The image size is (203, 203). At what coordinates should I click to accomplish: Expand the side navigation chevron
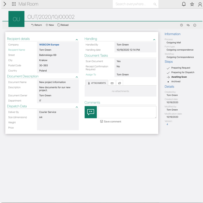pyautogui.click(x=5, y=4)
